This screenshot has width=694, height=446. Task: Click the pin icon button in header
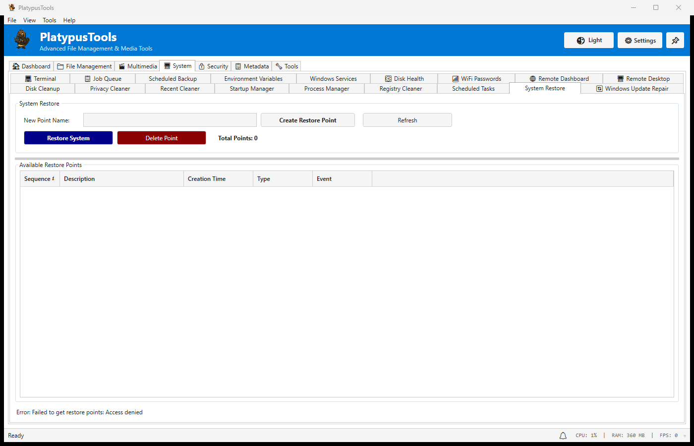(x=675, y=41)
